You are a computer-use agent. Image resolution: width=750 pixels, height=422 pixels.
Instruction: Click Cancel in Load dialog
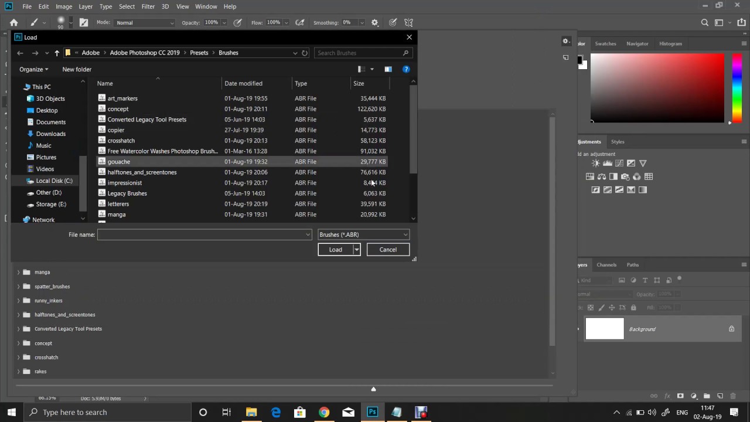[388, 250]
